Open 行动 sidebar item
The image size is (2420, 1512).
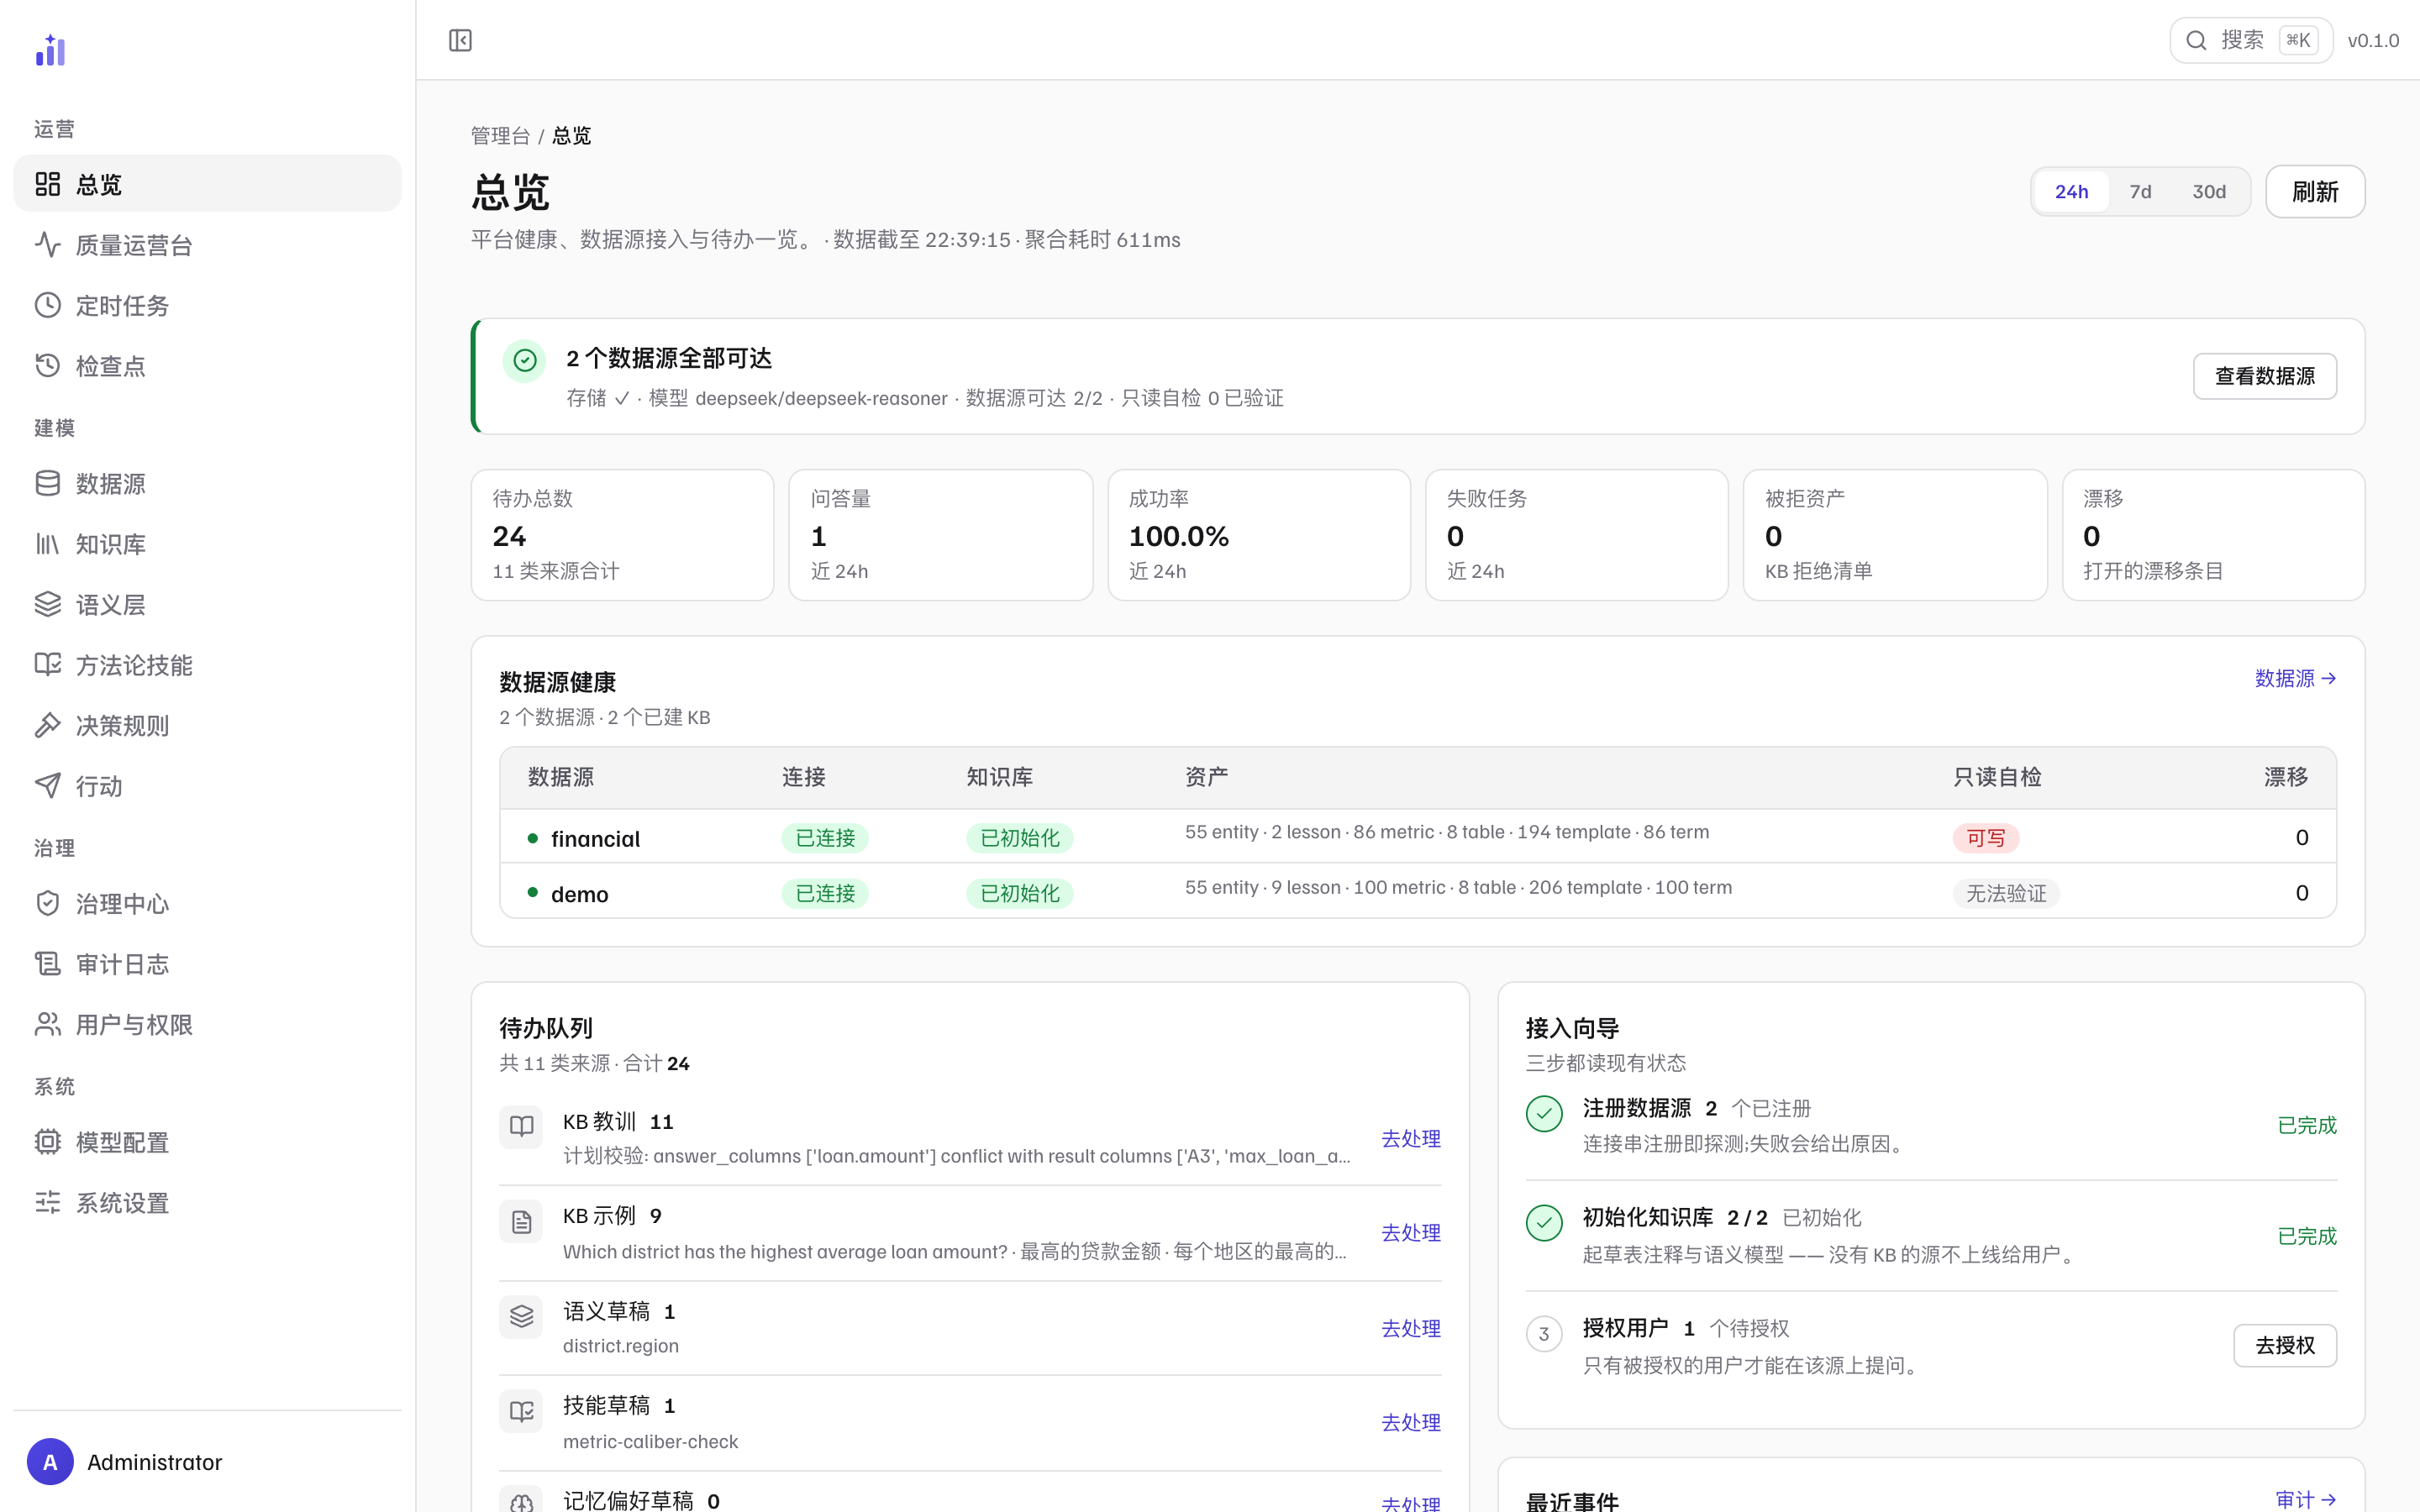[207, 786]
